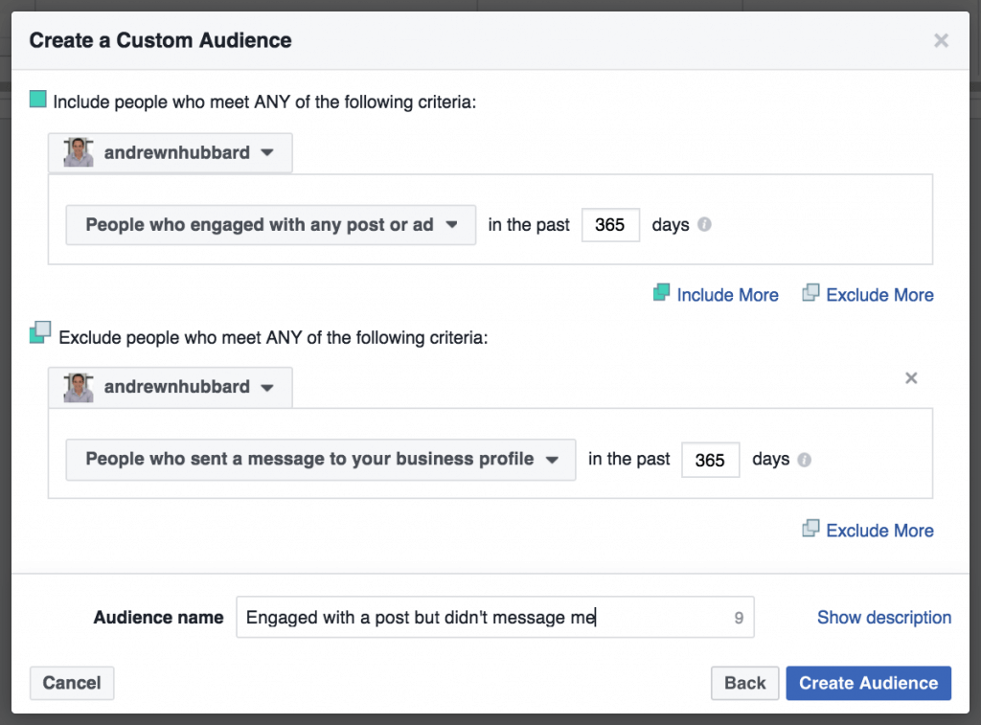Click the andrewnhubbard profile picture in the include section
Image resolution: width=981 pixels, height=725 pixels.
[77, 152]
